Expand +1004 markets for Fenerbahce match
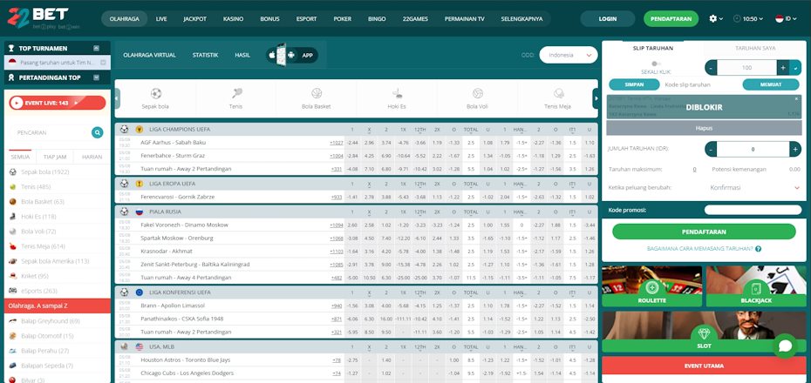Image resolution: width=811 pixels, height=383 pixels. 337,156
